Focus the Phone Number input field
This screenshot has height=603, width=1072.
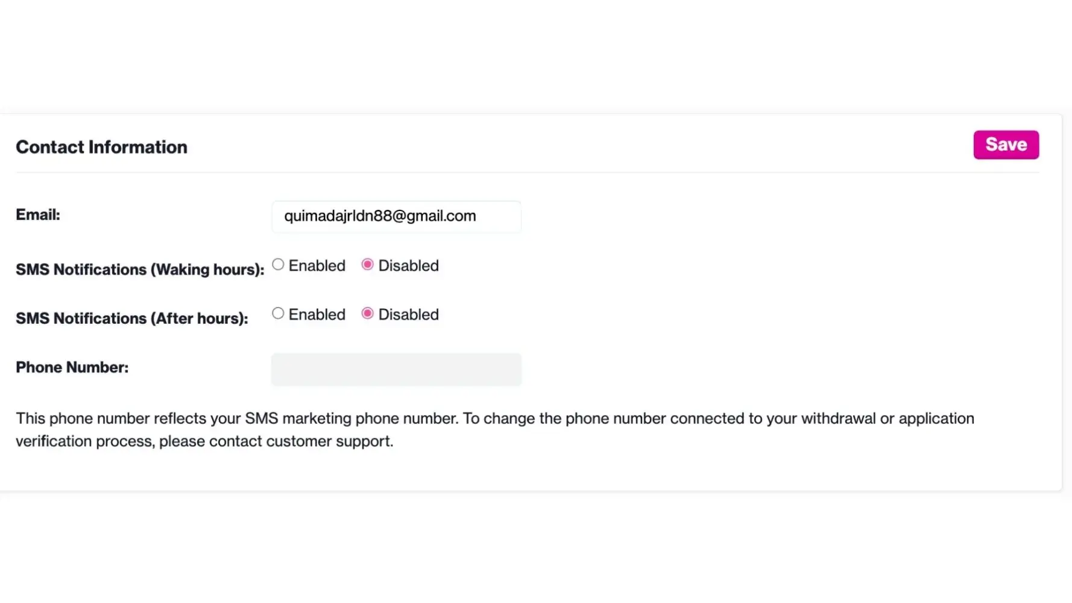[396, 369]
